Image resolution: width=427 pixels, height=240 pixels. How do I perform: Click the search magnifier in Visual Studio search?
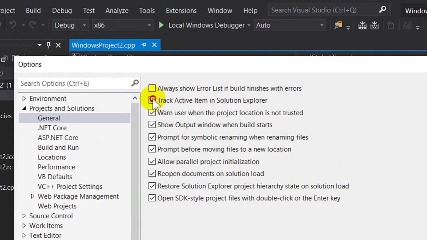click(383, 10)
